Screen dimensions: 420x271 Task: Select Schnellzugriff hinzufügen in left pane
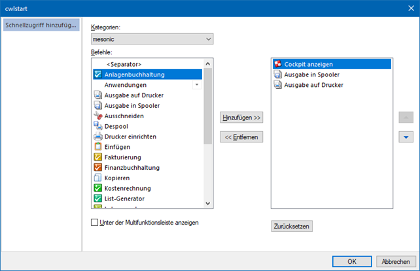point(41,25)
